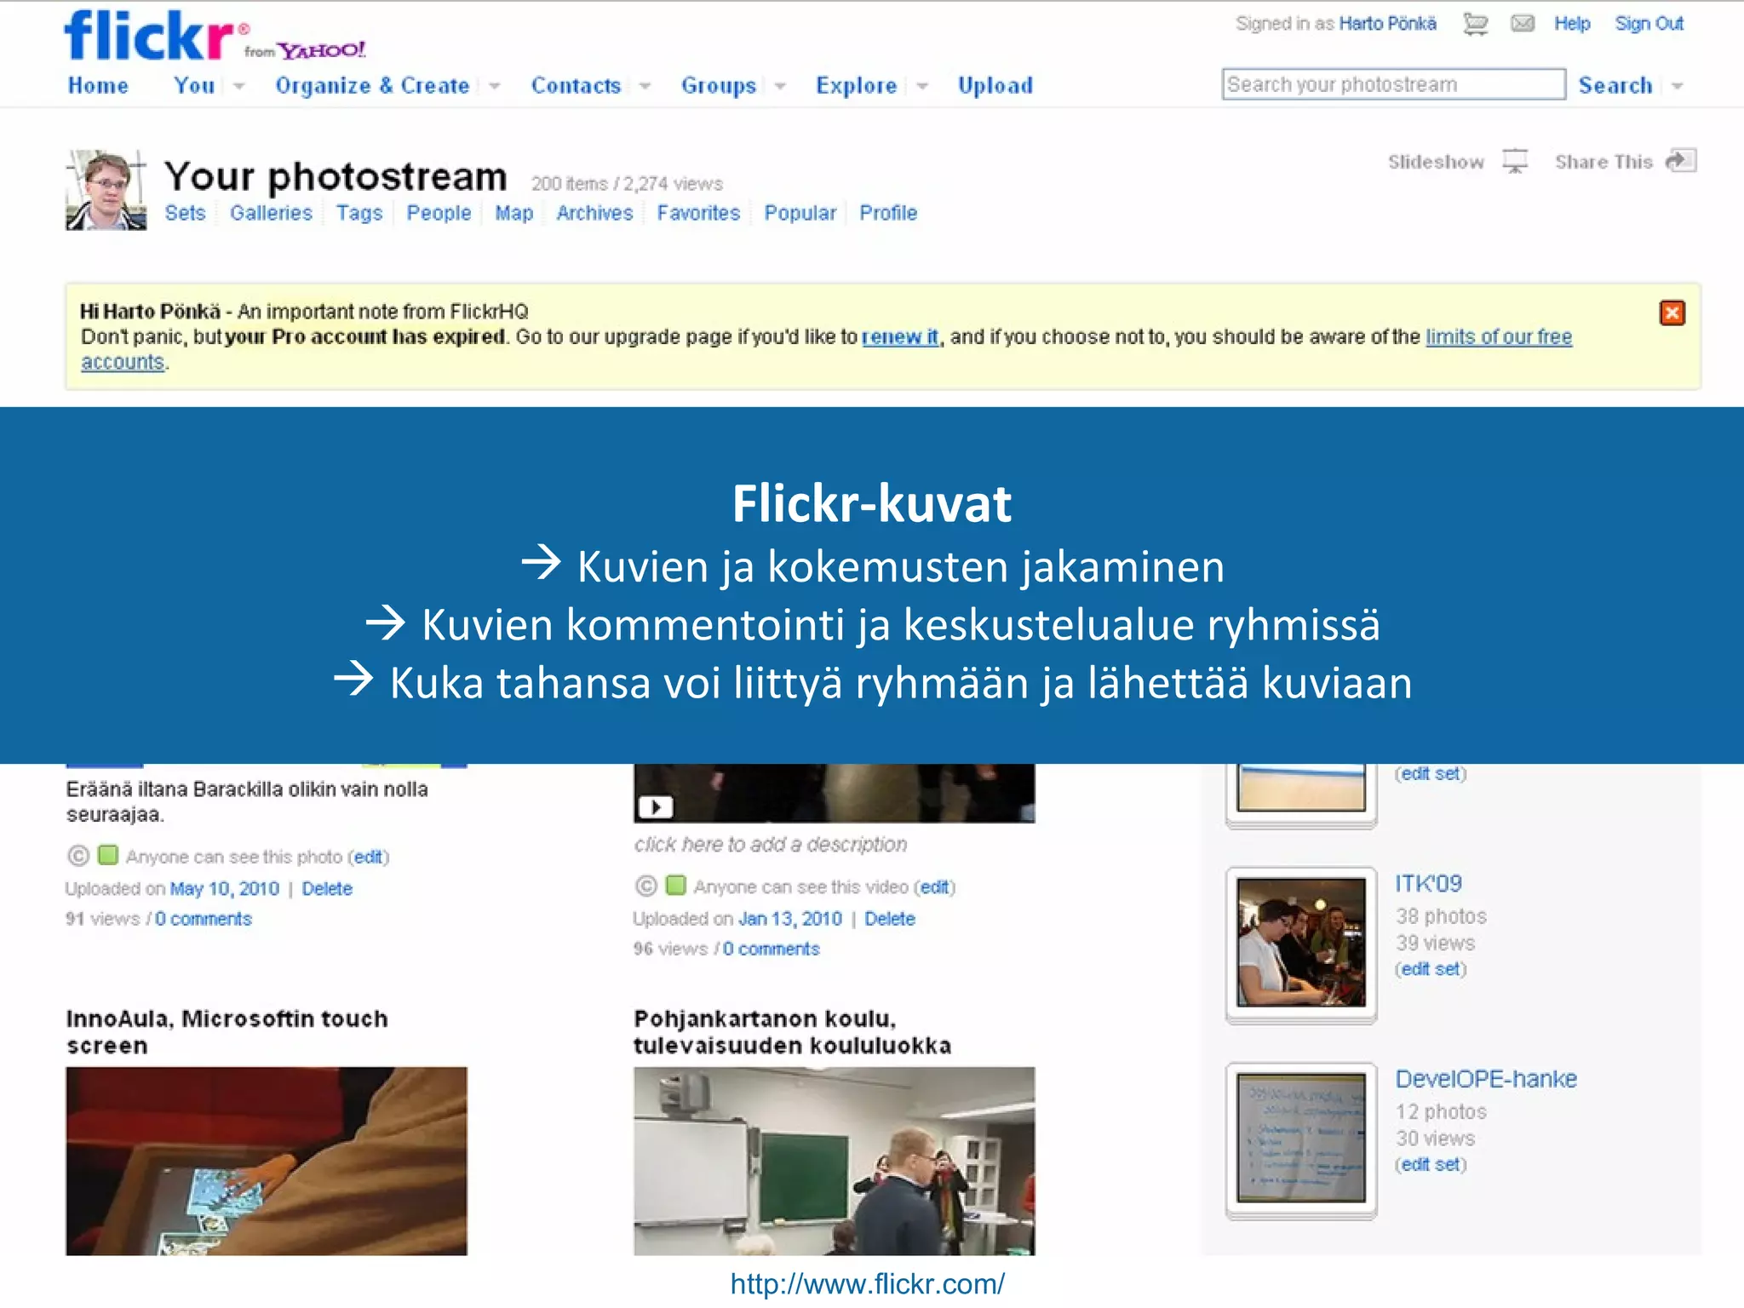The image size is (1744, 1308).
Task: Open comments on the 91 views photo
Action: click(204, 919)
